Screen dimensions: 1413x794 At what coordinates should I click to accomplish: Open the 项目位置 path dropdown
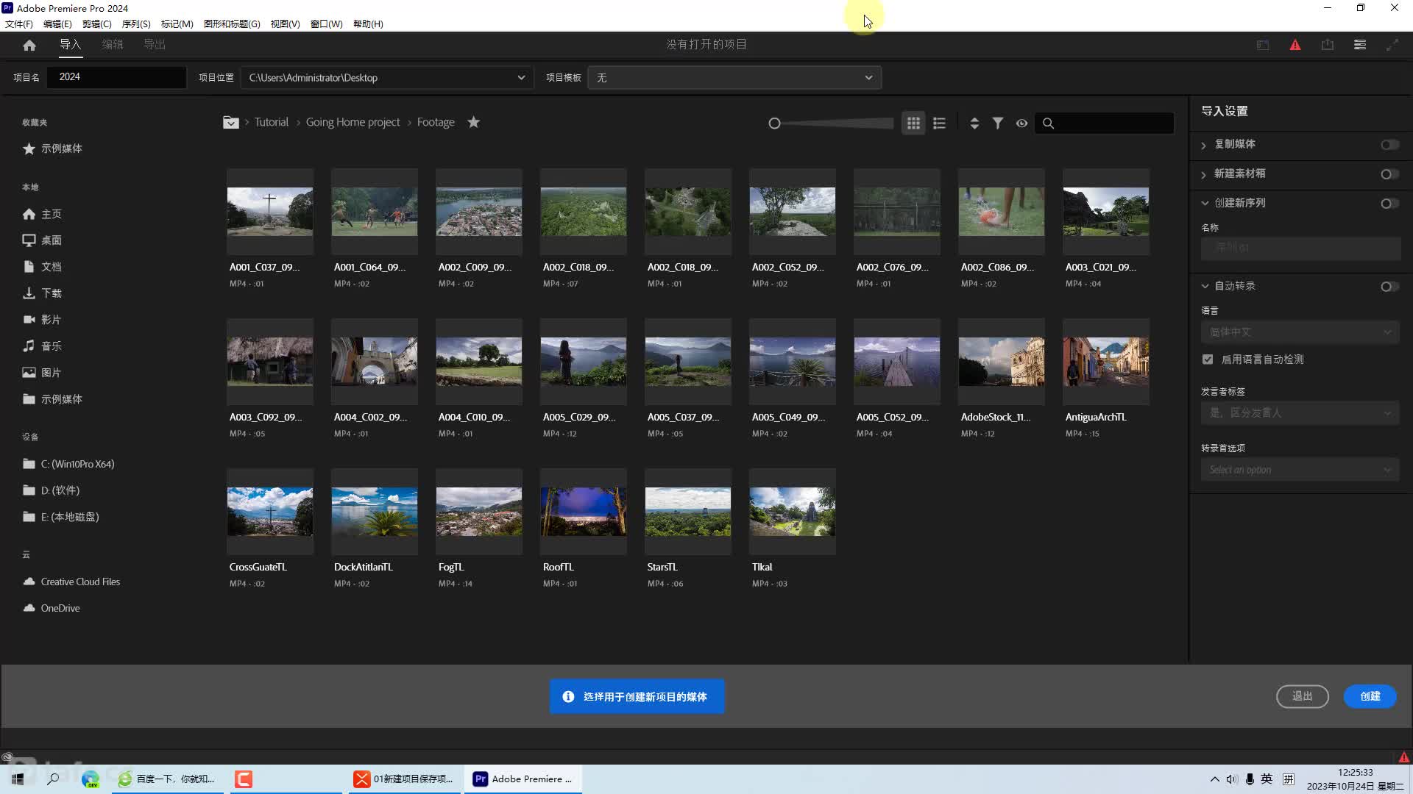387,78
